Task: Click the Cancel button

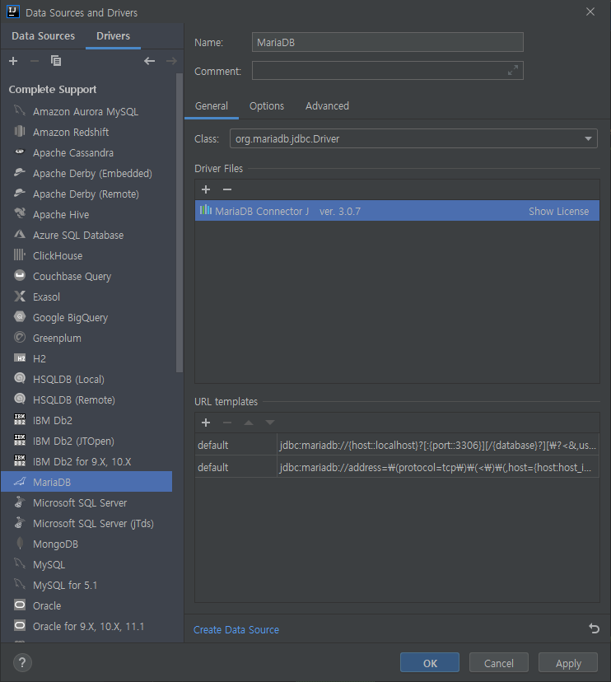Action: pyautogui.click(x=499, y=662)
